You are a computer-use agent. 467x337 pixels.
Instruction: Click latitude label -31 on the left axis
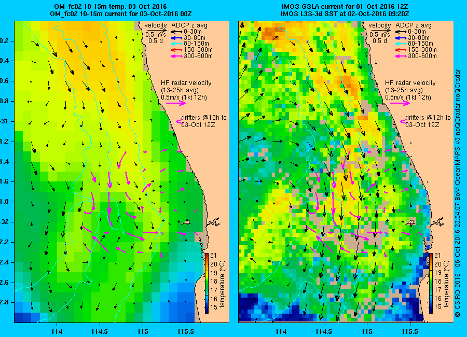[x=5, y=121]
